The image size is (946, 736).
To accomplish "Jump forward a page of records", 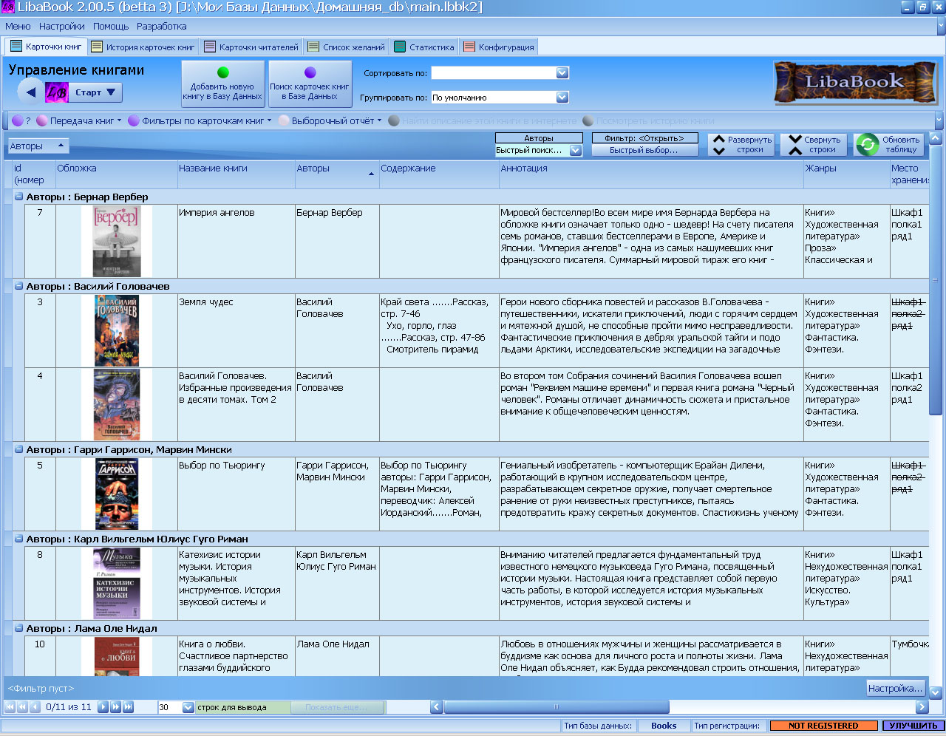I will (x=115, y=707).
